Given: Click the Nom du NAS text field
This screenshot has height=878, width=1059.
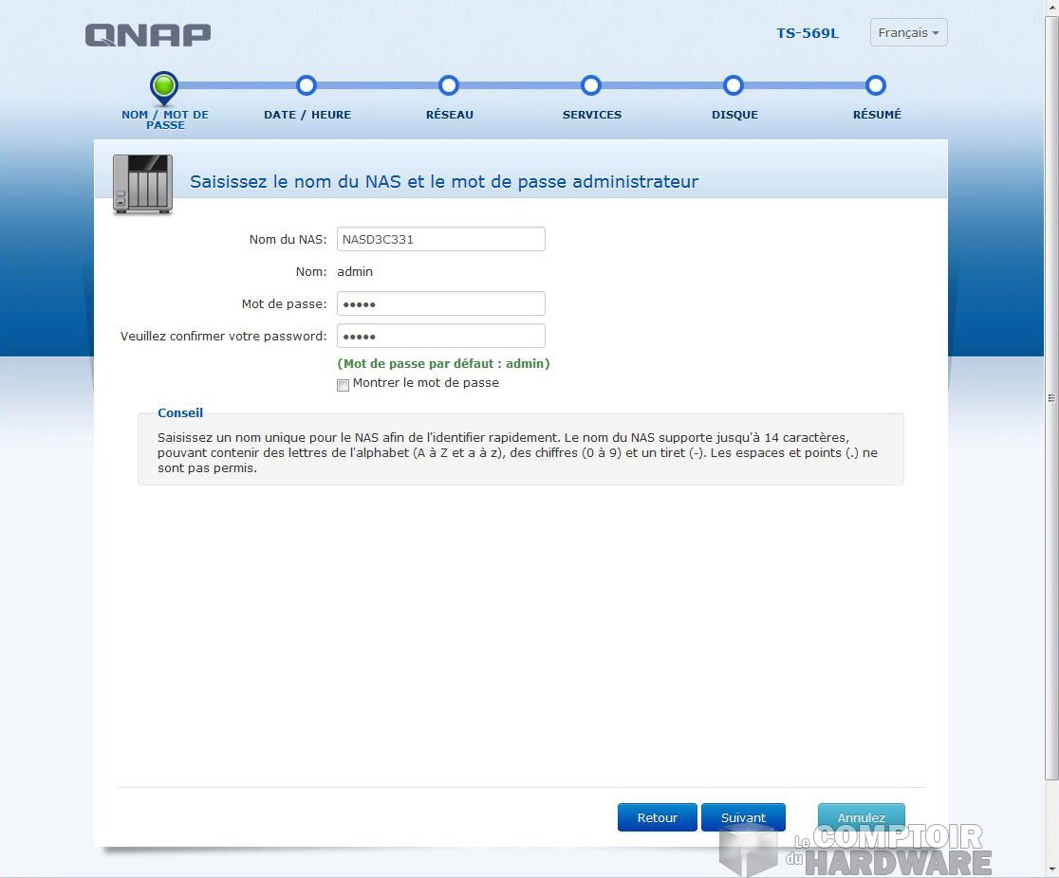Looking at the screenshot, I should 441,239.
